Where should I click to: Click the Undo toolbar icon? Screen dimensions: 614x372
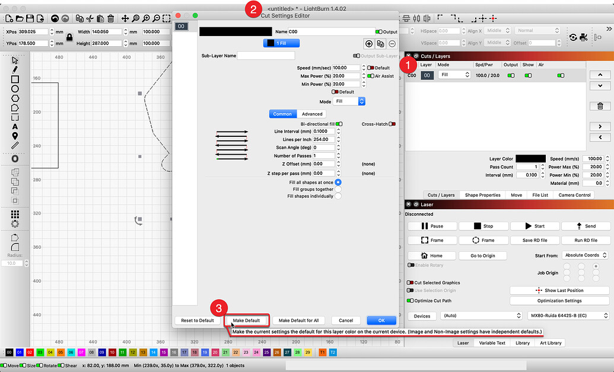pyautogui.click(x=55, y=18)
